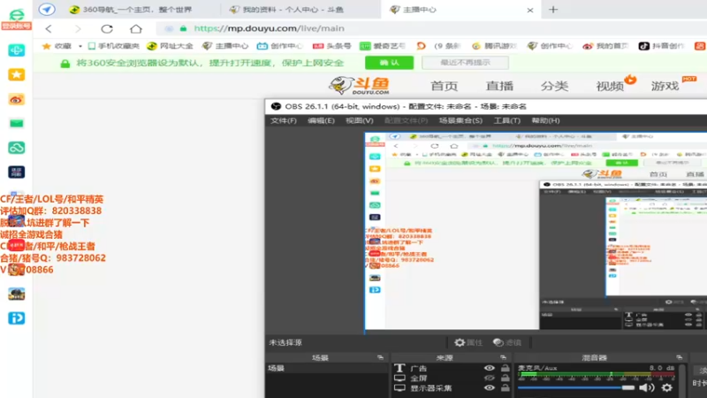Select the 广告 text source row
This screenshot has width=707, height=398.
tap(452, 368)
